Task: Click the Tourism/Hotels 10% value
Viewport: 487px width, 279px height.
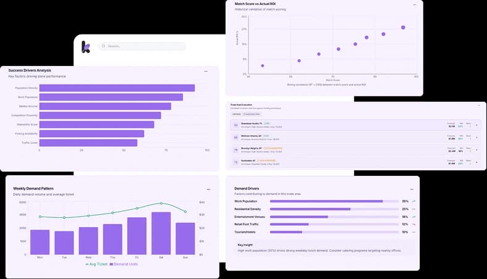Action: pyautogui.click(x=405, y=232)
